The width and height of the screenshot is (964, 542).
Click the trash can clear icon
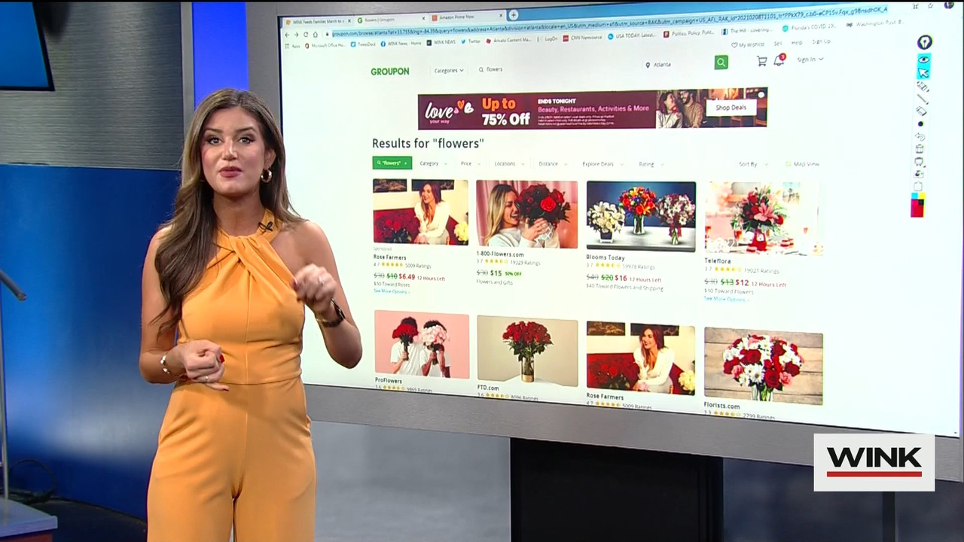pos(920,149)
